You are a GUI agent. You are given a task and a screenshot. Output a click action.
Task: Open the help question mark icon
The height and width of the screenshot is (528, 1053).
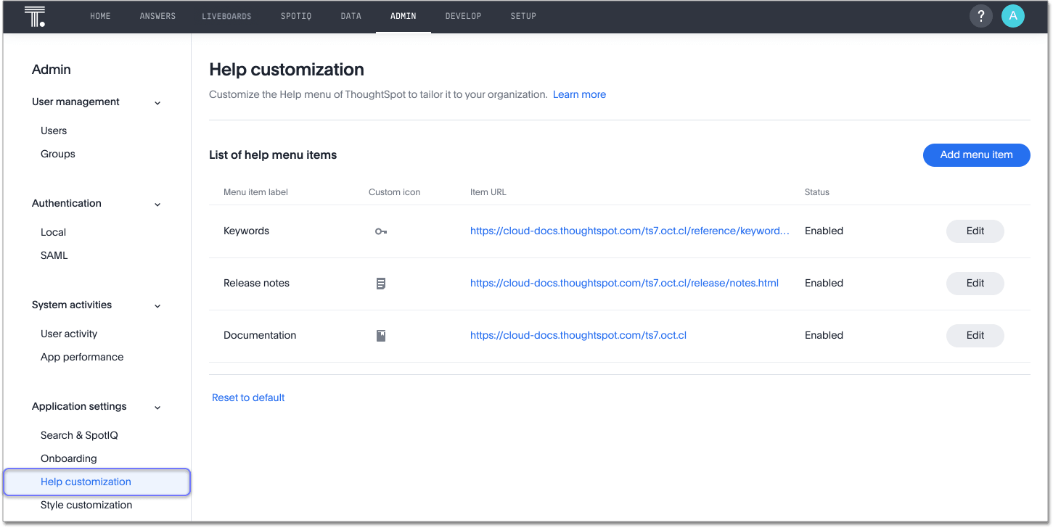(980, 15)
